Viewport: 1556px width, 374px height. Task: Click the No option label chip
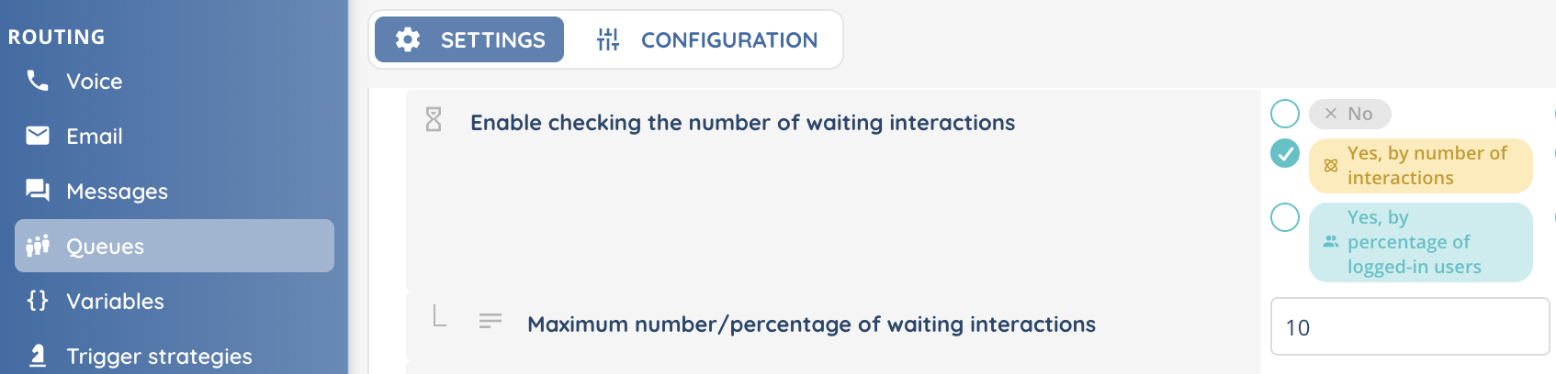[x=1349, y=114]
